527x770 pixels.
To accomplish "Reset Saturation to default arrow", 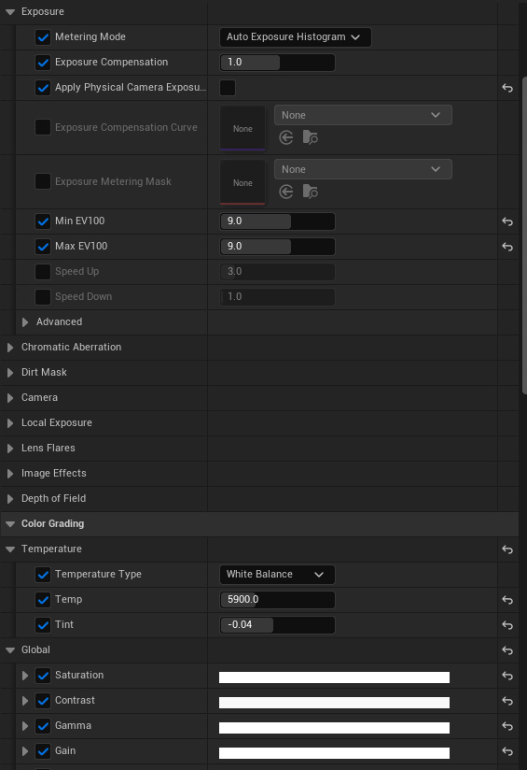I will [507, 676].
